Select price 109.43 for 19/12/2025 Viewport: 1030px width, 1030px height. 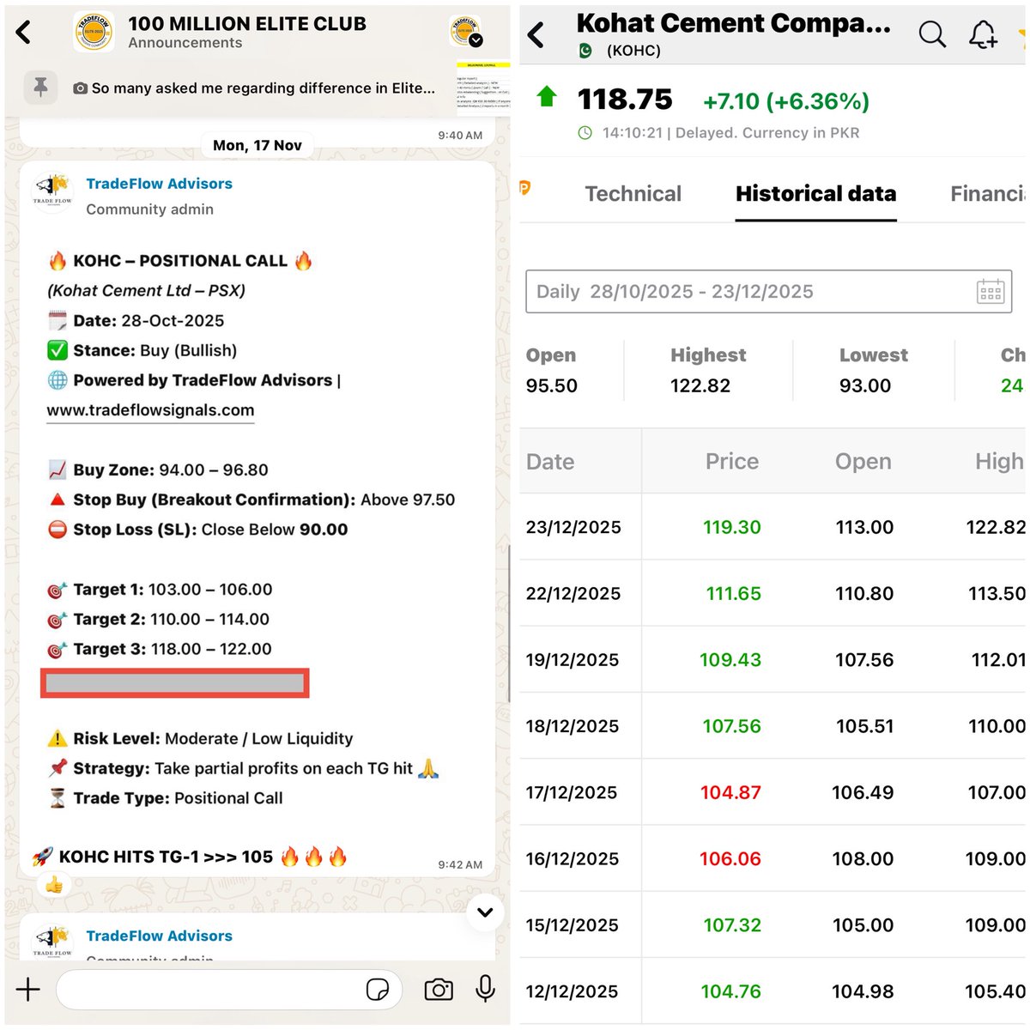tap(730, 660)
